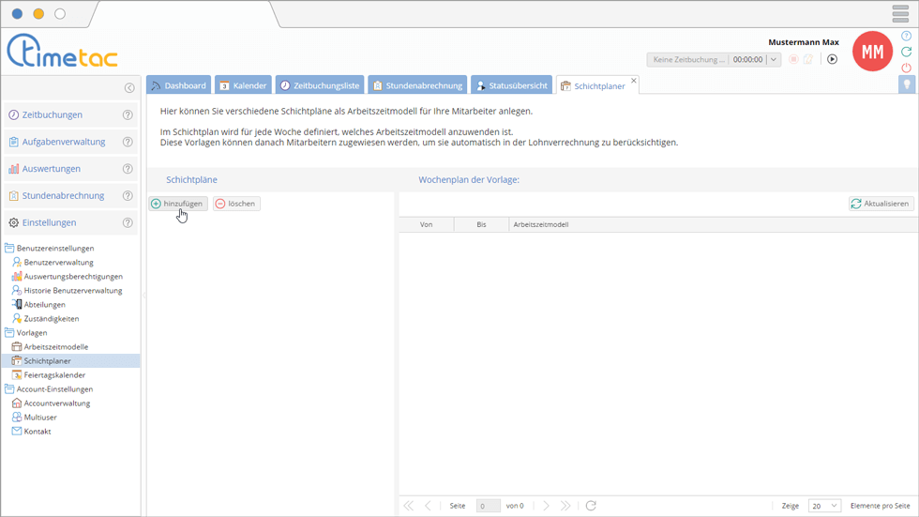Expand the Stundenabrechnung sidebar section

pyautogui.click(x=63, y=196)
